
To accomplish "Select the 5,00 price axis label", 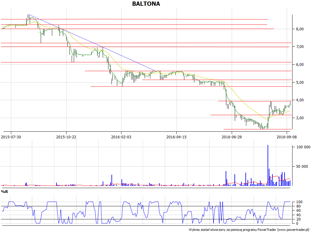I will tap(300, 82).
